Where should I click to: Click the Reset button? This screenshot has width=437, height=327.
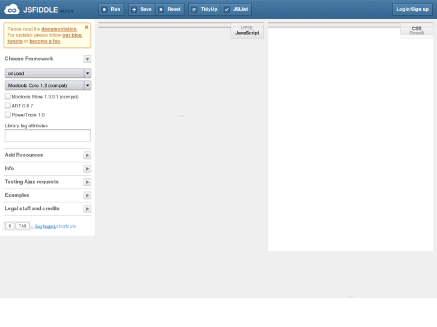[170, 10]
